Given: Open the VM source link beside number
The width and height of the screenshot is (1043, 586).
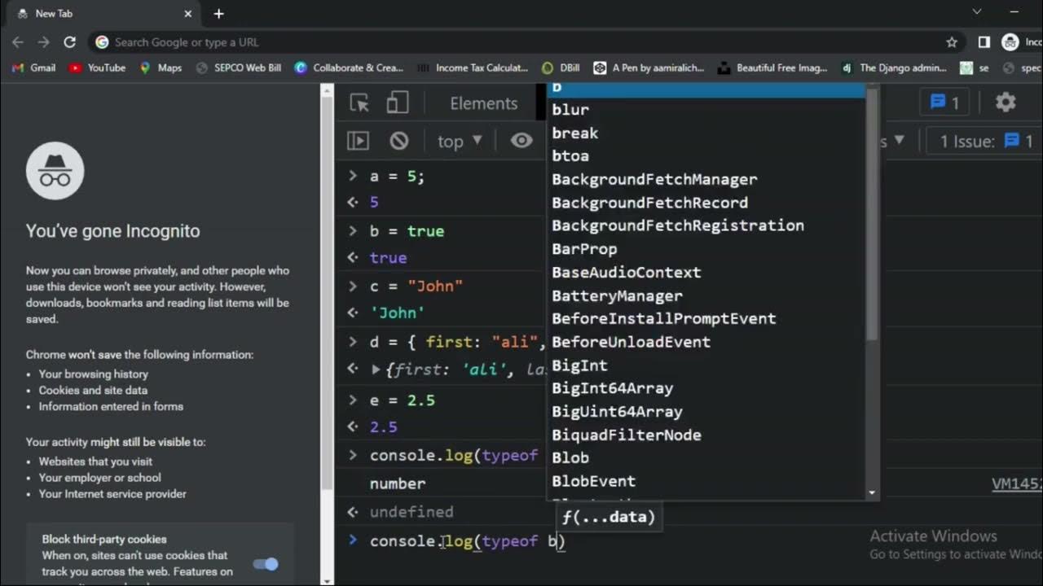Looking at the screenshot, I should click(x=1016, y=484).
